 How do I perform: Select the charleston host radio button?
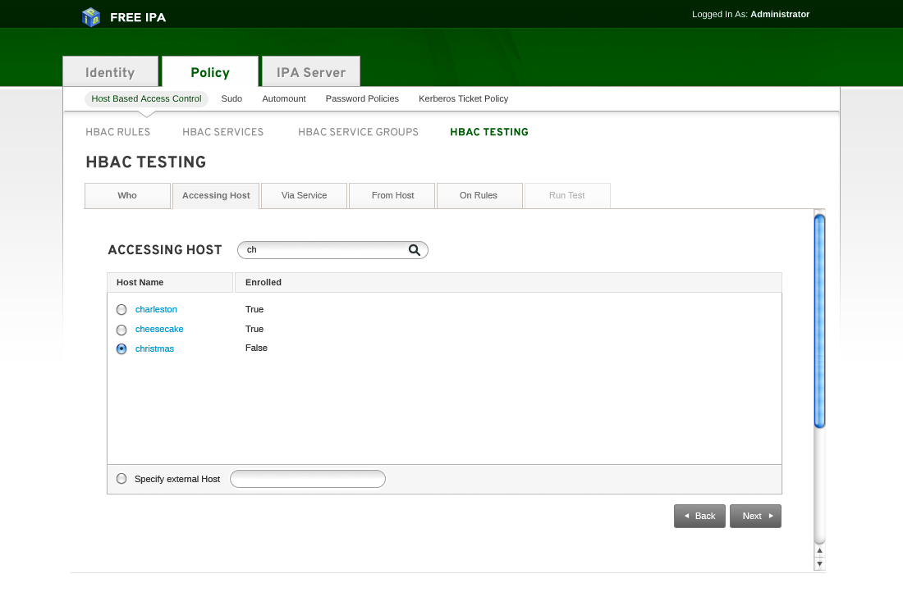[121, 310]
